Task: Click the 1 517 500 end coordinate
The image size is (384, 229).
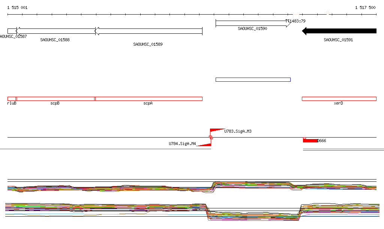Action: click(x=365, y=7)
